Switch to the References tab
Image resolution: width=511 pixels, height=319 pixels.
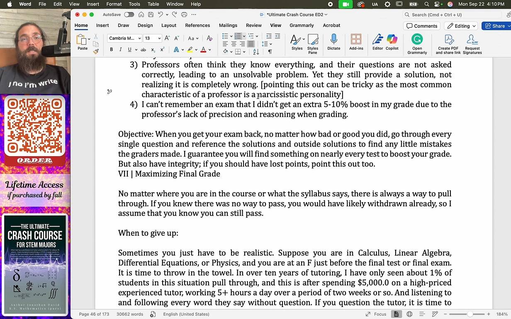(x=197, y=25)
